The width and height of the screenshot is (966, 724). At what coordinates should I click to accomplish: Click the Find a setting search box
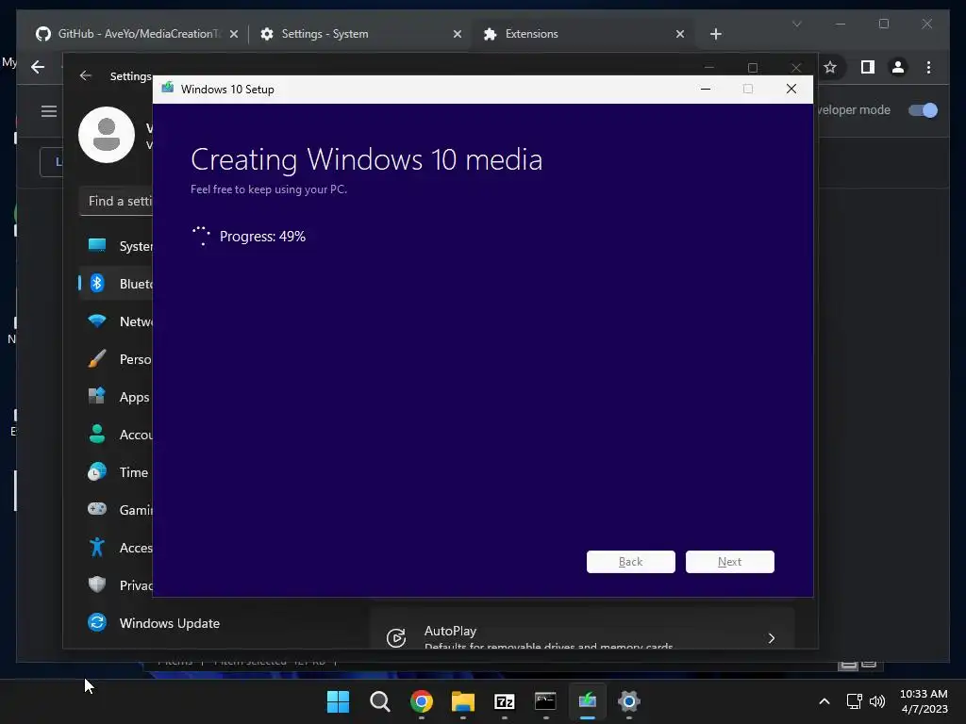pos(116,202)
